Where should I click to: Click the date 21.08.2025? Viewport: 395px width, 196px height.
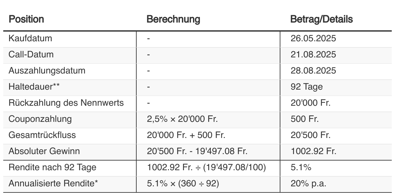(313, 55)
